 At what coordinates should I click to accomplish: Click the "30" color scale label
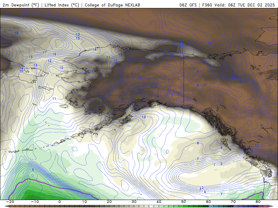click(134, 202)
